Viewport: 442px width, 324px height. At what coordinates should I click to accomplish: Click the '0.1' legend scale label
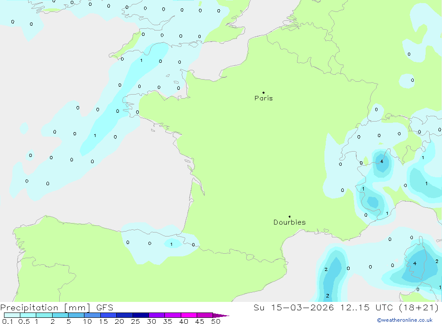coord(8,321)
